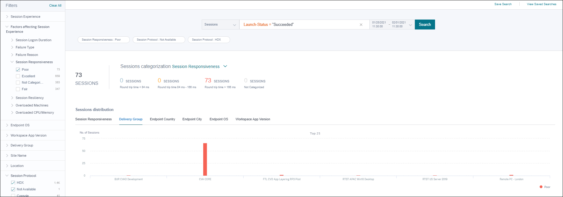The height and width of the screenshot is (197, 563).
Task: Click the Save Search link
Action: point(503,4)
